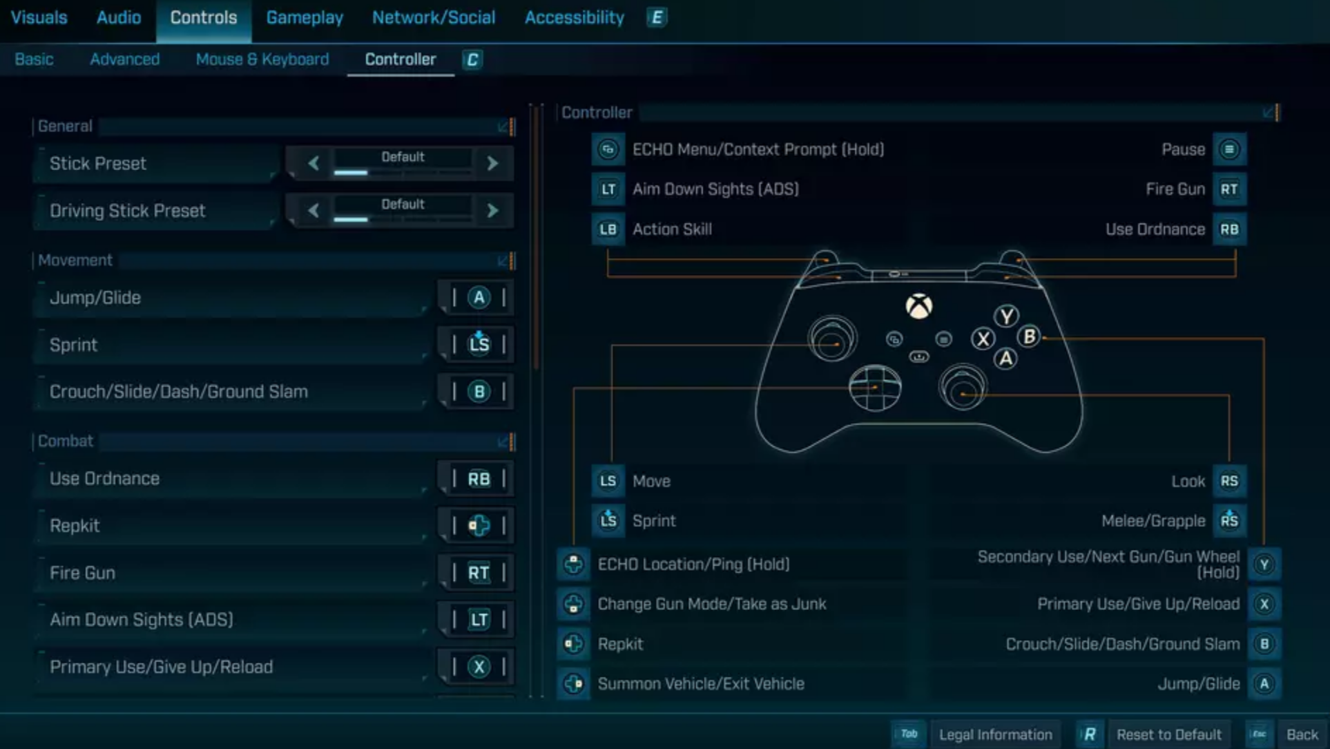Collapse the General section

point(503,126)
